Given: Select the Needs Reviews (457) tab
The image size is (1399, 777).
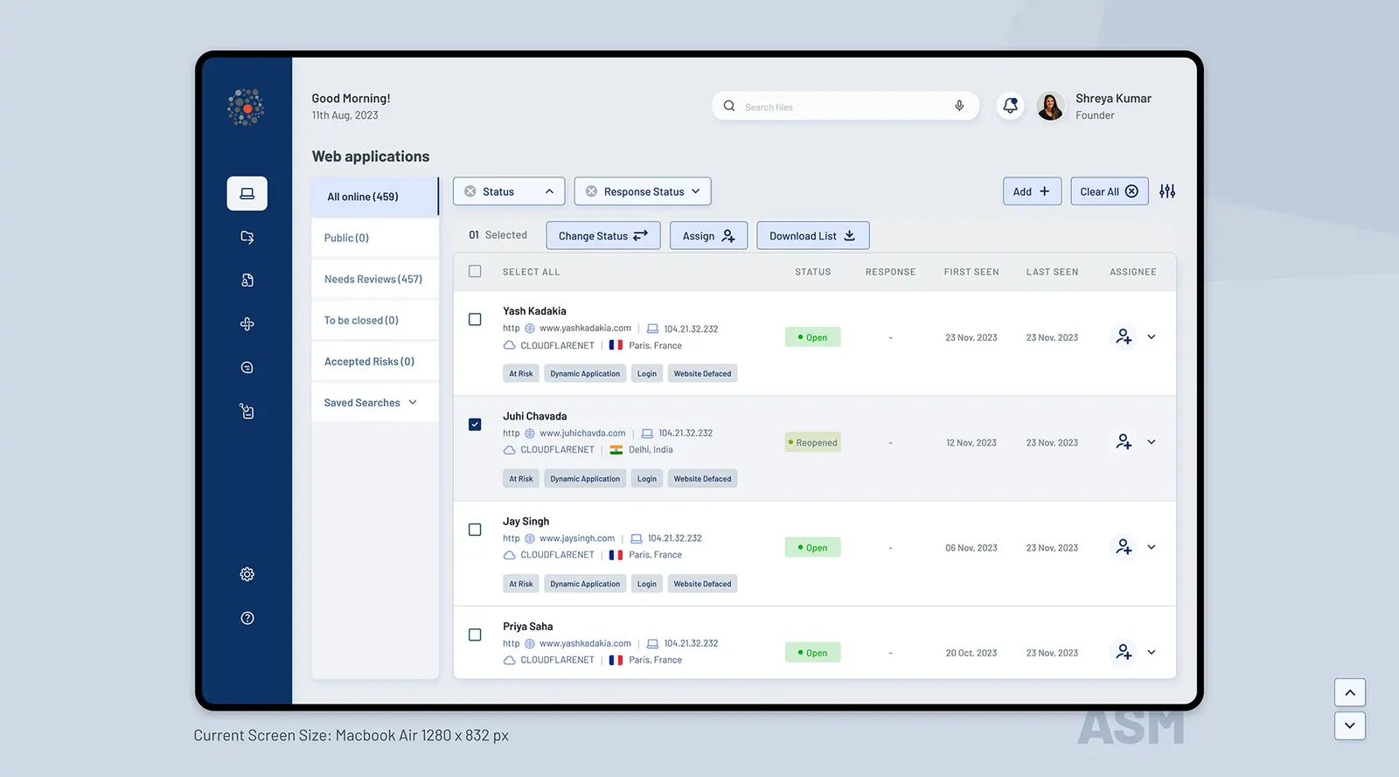Looking at the screenshot, I should click(x=375, y=279).
